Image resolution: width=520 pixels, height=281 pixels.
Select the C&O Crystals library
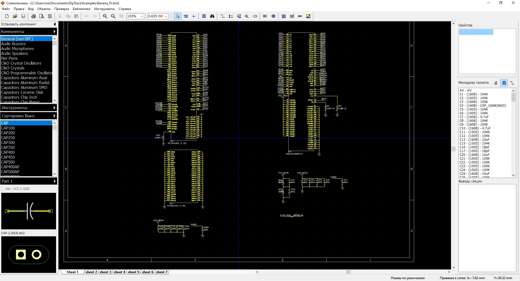(26, 68)
